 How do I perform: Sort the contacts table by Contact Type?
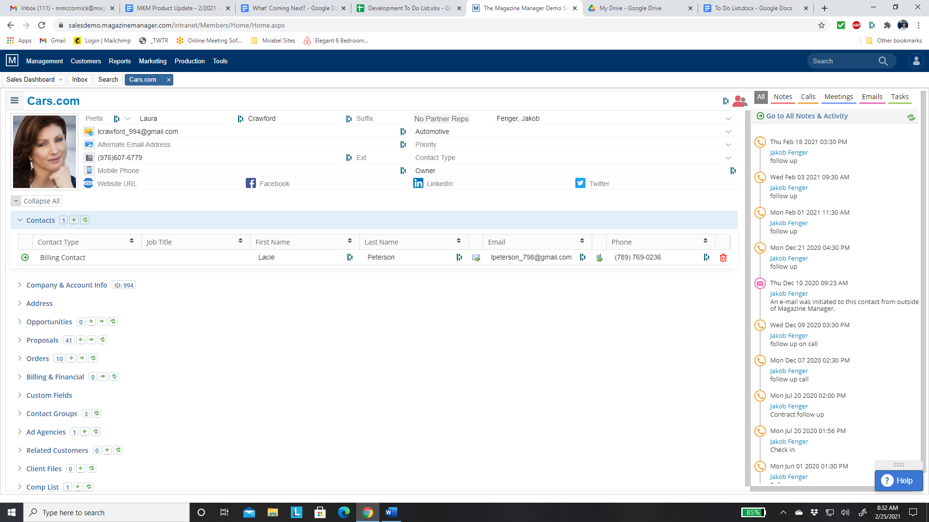point(131,241)
